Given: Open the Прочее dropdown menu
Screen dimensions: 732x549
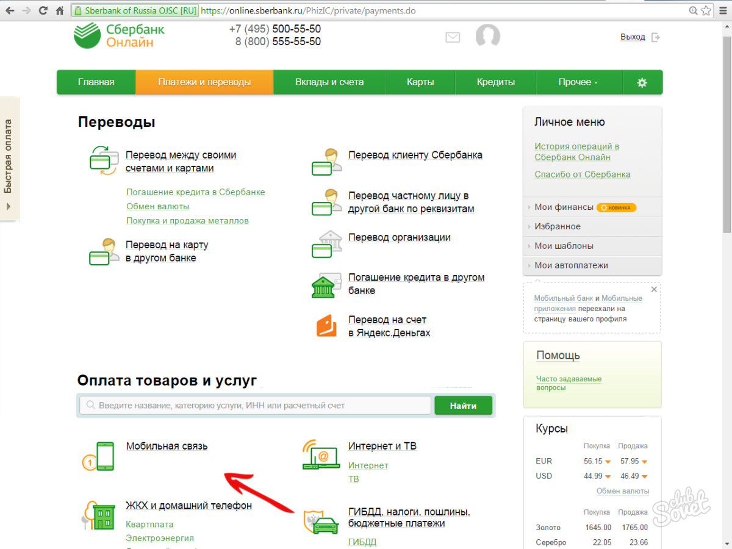Looking at the screenshot, I should click(578, 82).
